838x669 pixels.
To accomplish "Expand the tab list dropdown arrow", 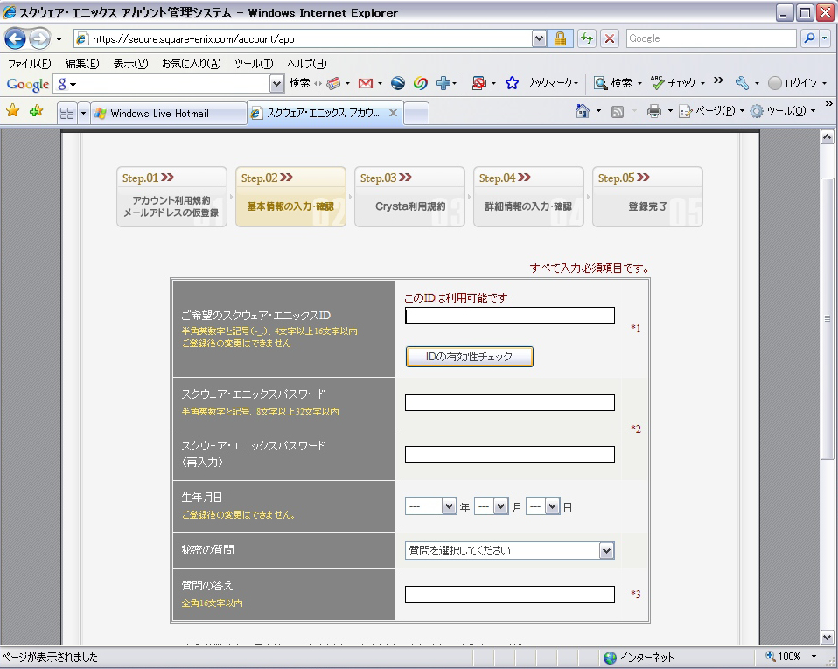I will [x=83, y=113].
